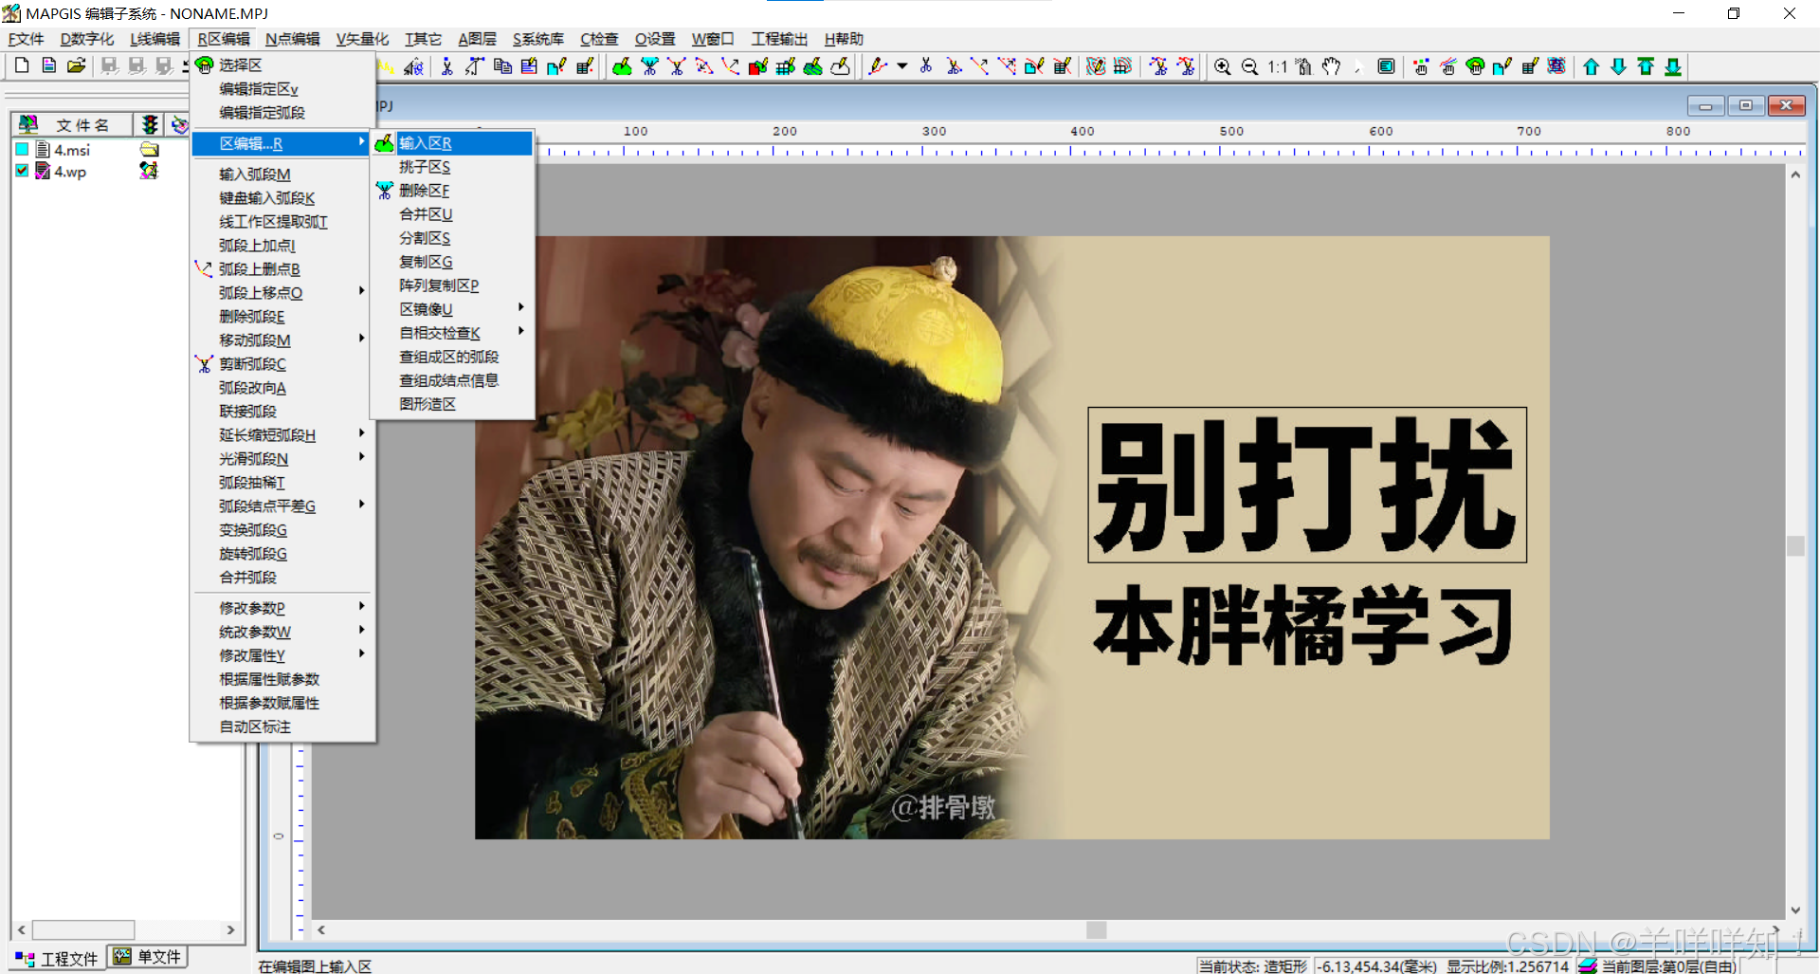Viewport: 1820px width, 974px height.
Task: Expand the 移动弧段M submenu
Action: (x=361, y=339)
